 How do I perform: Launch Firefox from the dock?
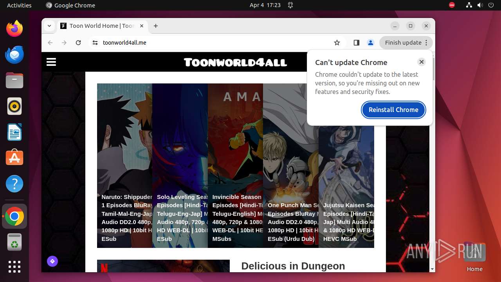point(14,29)
